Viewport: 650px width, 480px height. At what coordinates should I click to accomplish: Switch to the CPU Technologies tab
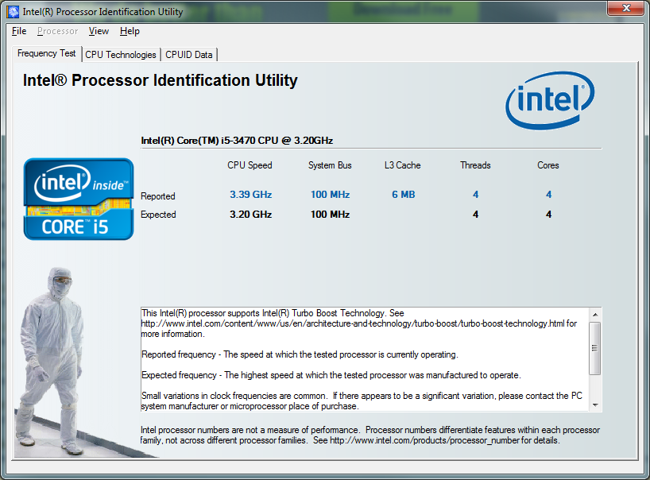pos(121,55)
